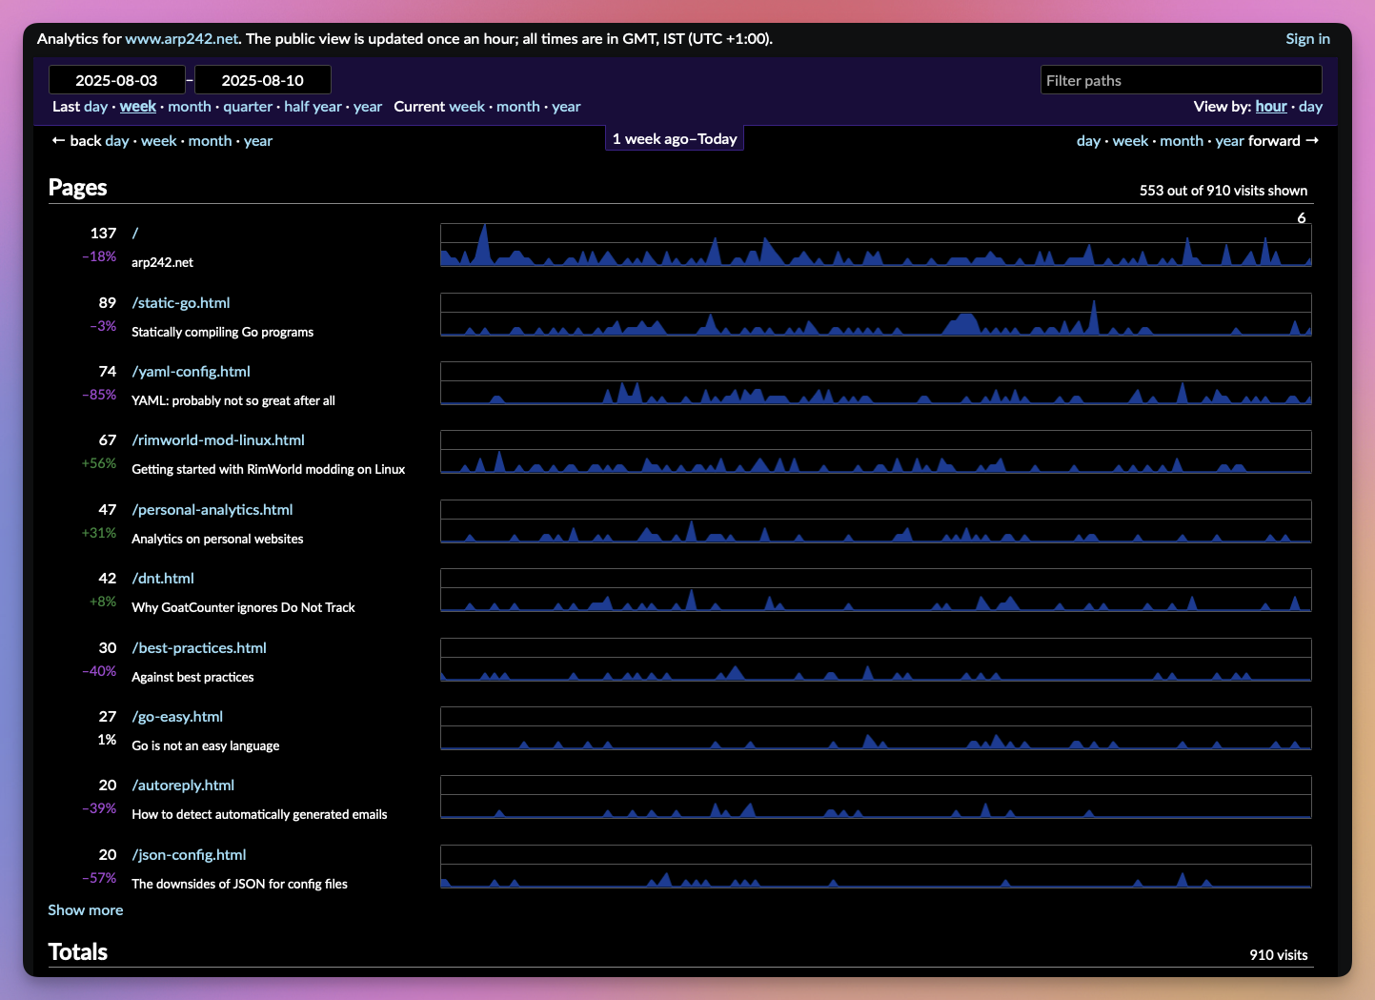Select the Last half year period

click(313, 107)
